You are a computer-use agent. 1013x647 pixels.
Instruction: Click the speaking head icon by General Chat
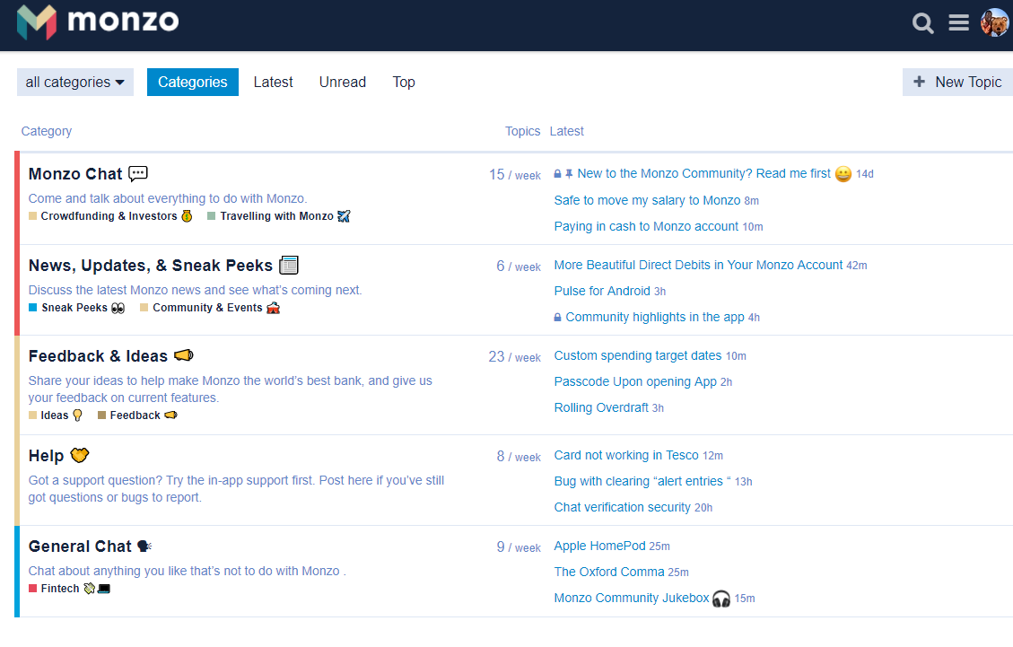(x=144, y=546)
